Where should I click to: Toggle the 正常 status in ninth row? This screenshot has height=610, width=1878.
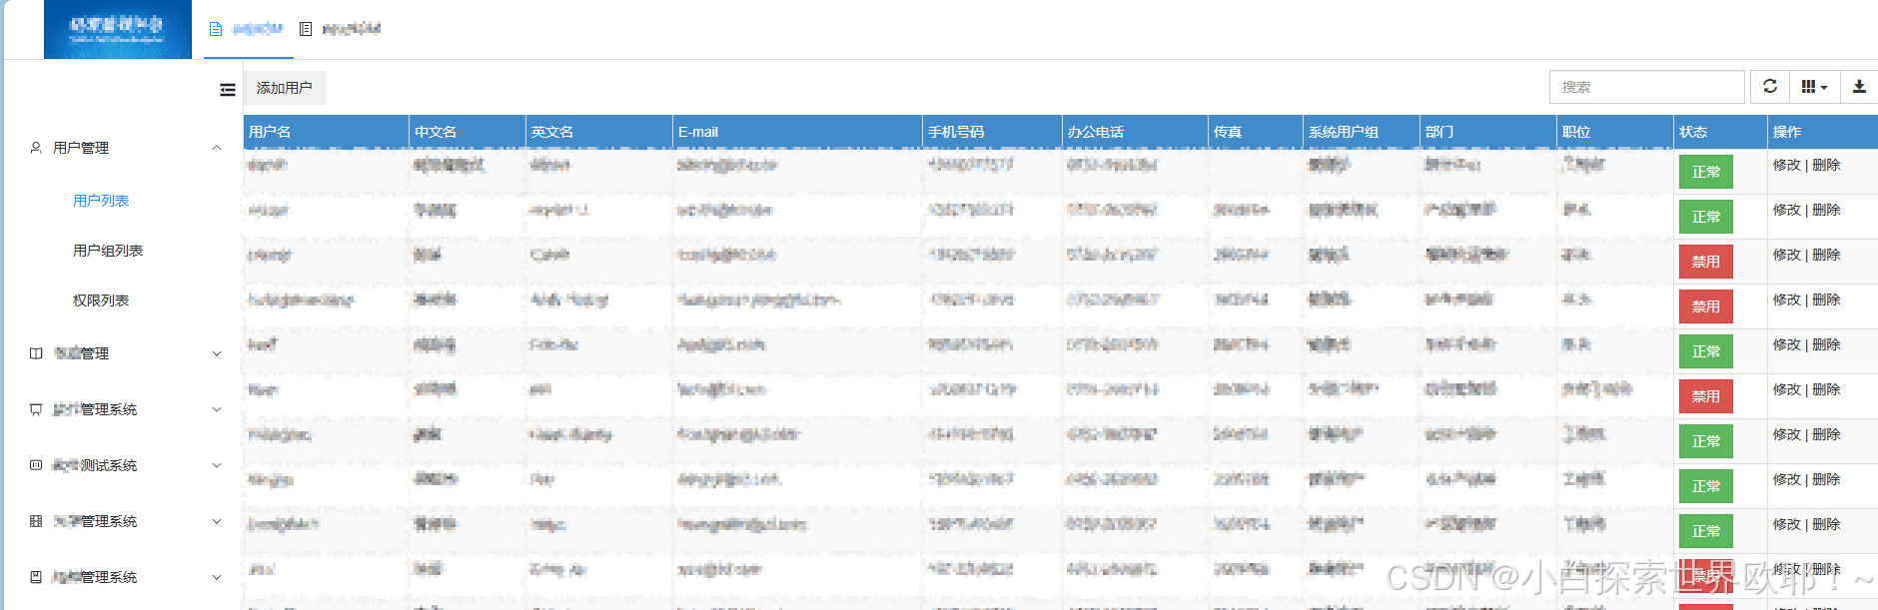tap(1706, 531)
